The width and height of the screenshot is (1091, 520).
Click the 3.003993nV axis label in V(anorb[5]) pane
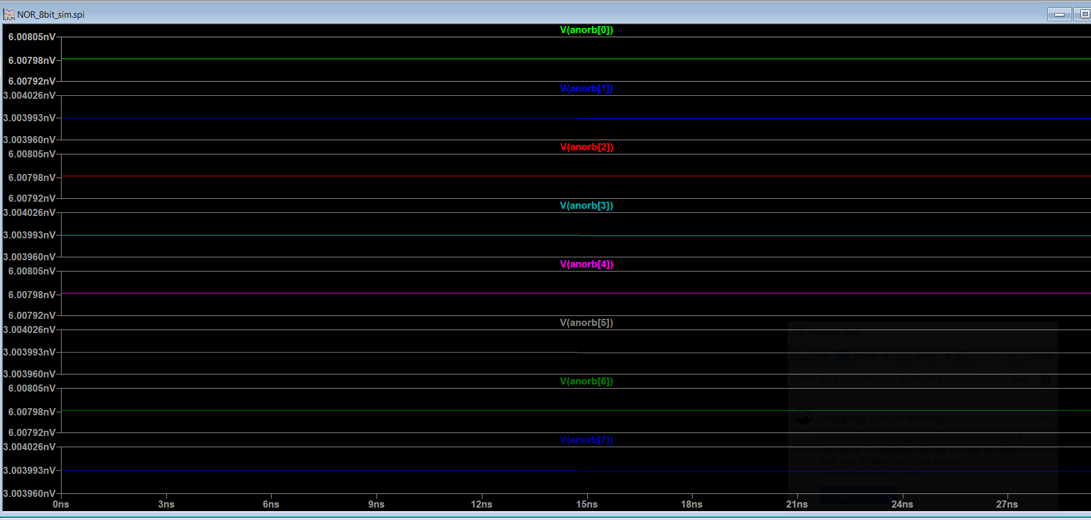tap(30, 353)
